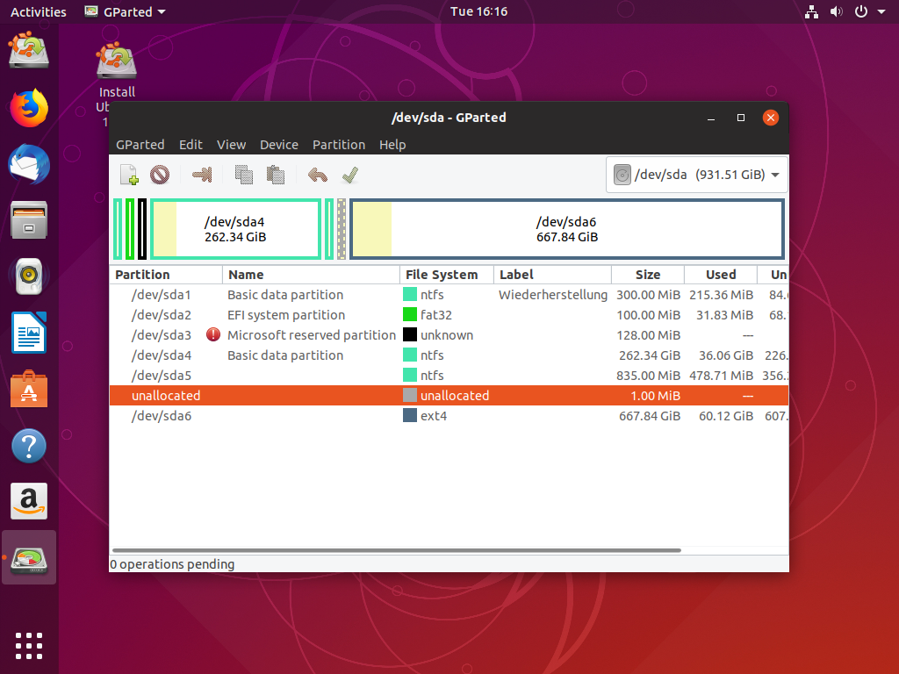Undo last operation via toolbar arrow

tap(318, 175)
